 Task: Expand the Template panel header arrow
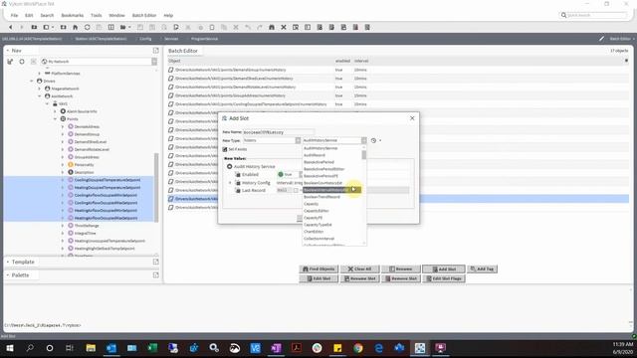click(x=7, y=262)
